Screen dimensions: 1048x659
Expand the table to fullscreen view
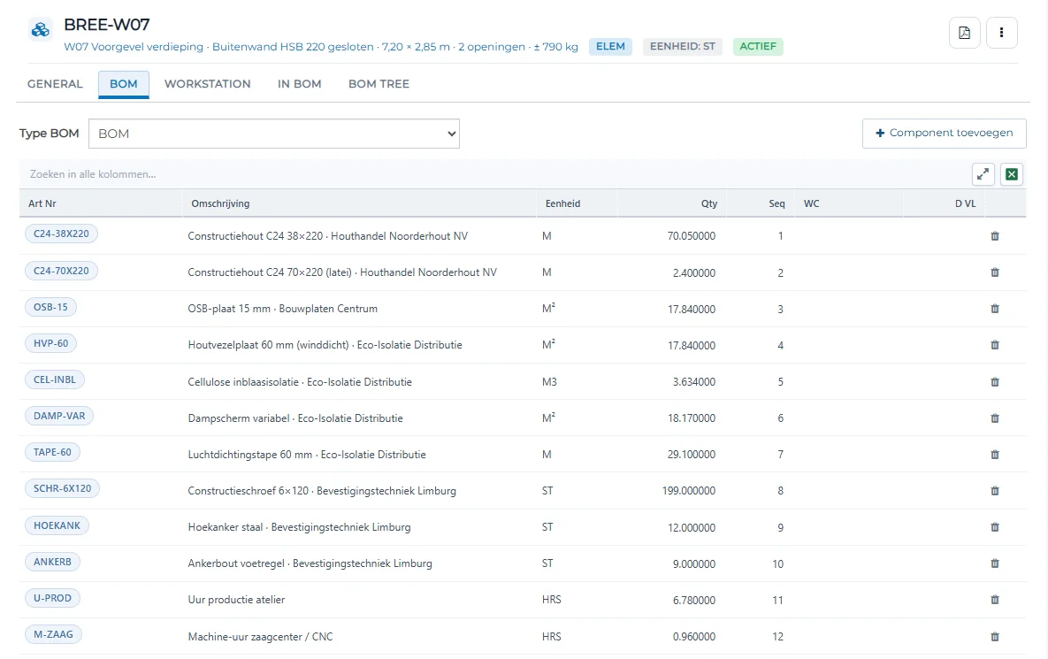[x=983, y=174]
